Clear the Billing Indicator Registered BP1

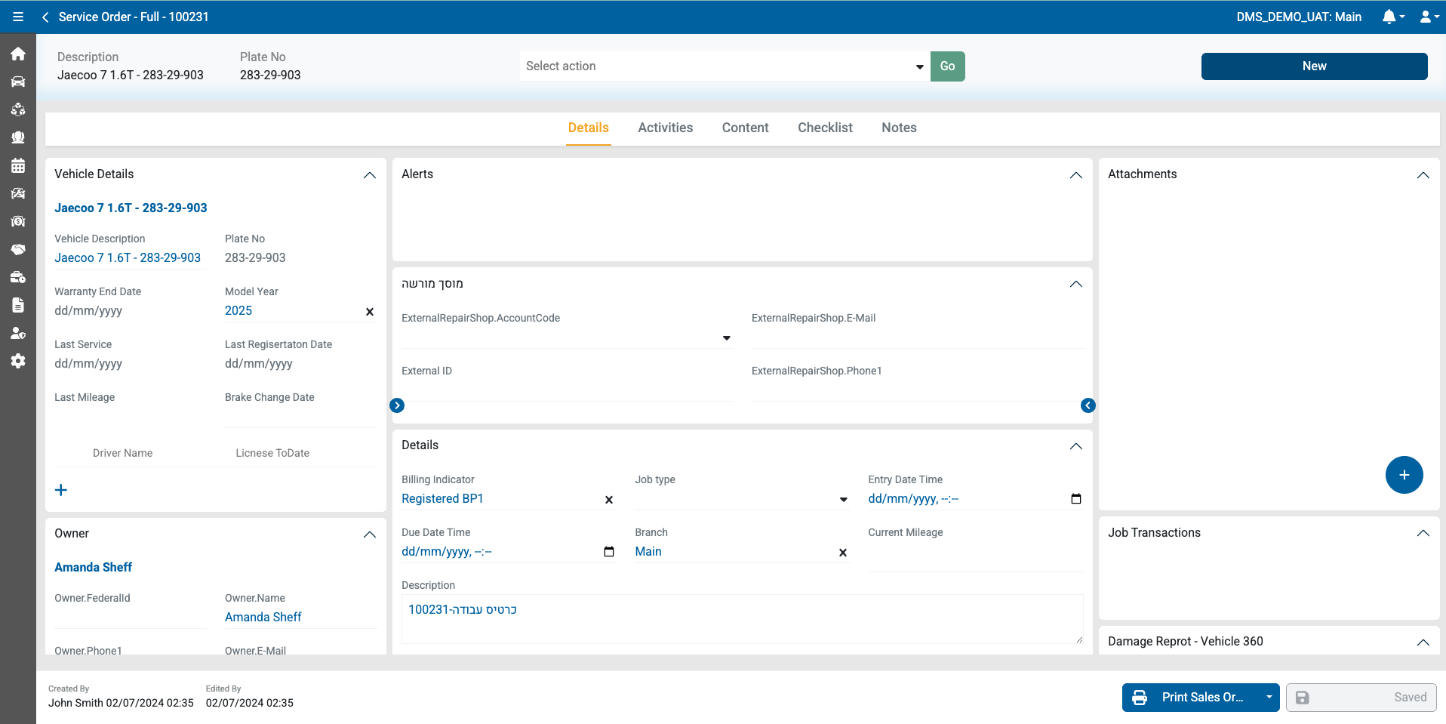click(x=609, y=500)
